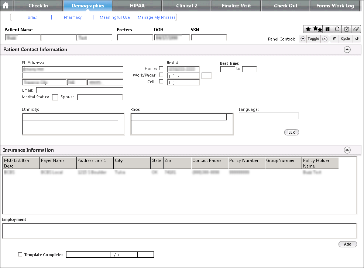The width and height of the screenshot is (364, 268).
Task: Click the Template Complete name field
Action: [88, 255]
